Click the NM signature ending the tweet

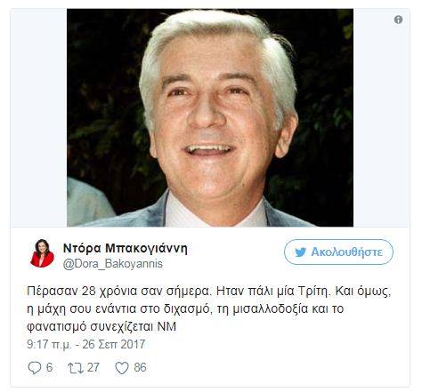tap(166, 327)
